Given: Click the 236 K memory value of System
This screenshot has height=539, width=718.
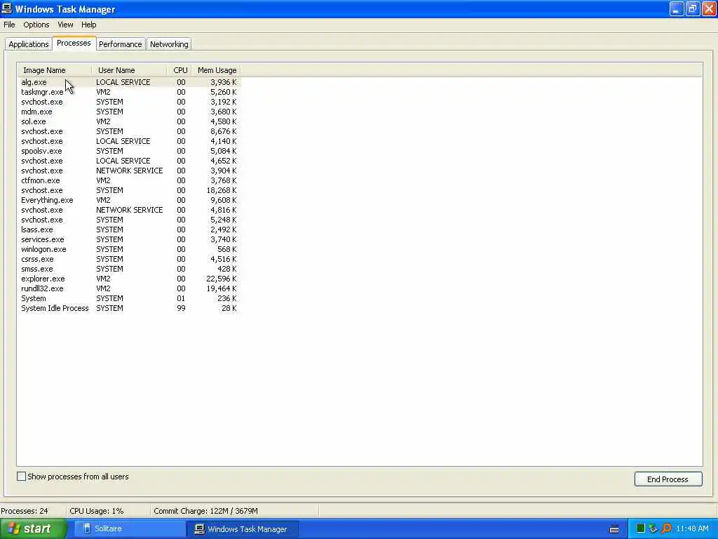Looking at the screenshot, I should point(226,298).
